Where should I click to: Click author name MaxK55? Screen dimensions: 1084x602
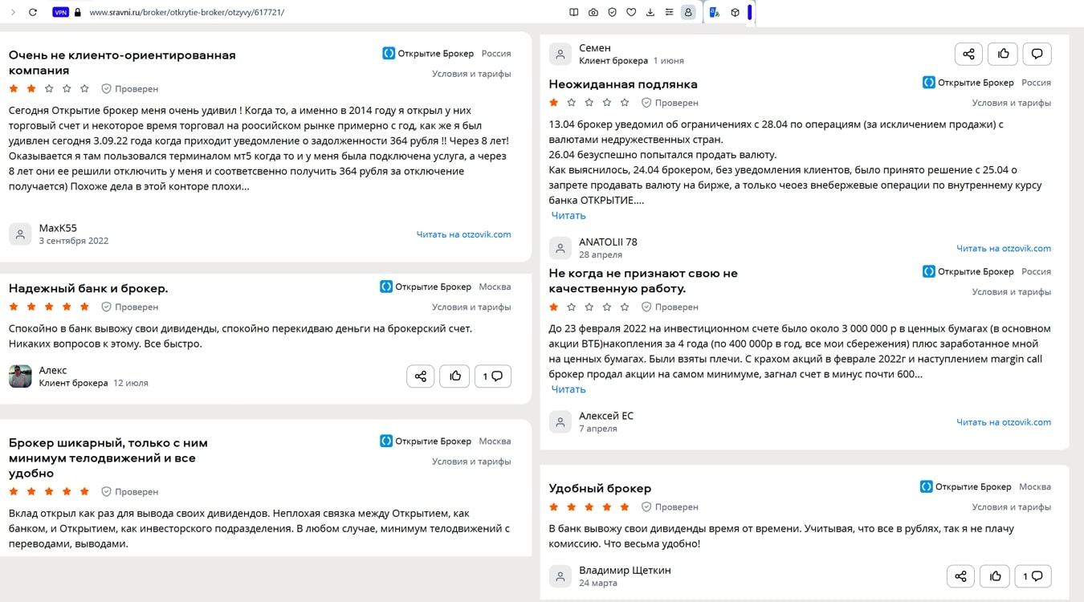pos(58,228)
